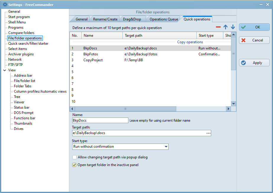Open DOS Prompt settings
The image size is (273, 193).
(x=24, y=113)
